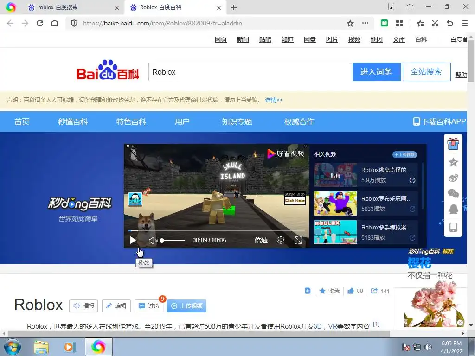
Task: Share via WeChat icon in side panel
Action: [x=453, y=193]
